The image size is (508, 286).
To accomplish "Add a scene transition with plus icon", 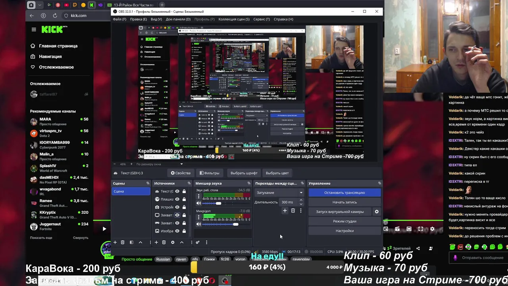I will coord(285,211).
